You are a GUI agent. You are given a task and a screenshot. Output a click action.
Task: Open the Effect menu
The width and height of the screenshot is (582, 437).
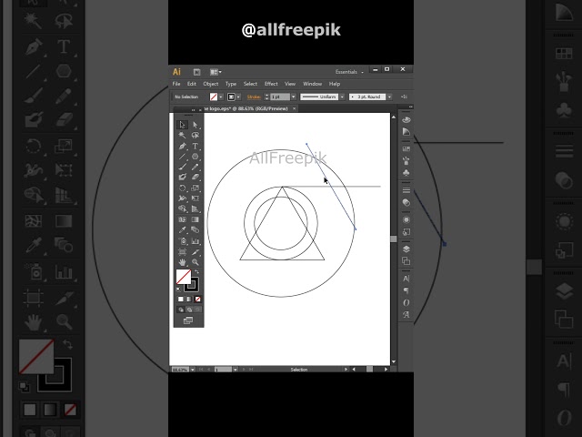pos(271,84)
